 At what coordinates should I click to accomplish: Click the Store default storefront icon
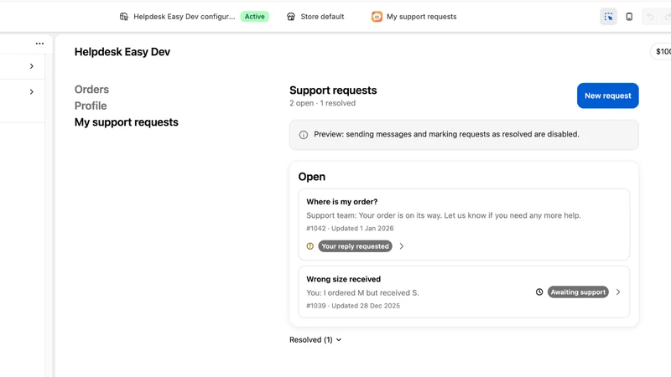(291, 17)
